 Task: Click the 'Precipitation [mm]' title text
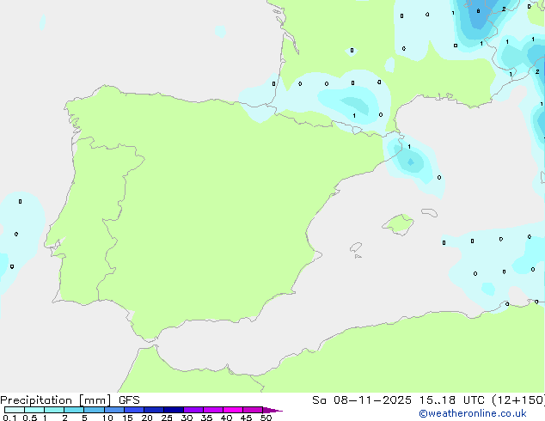(56, 400)
